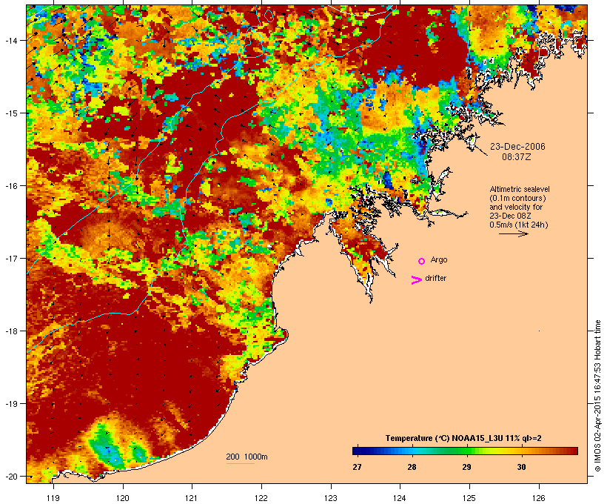Click latitude axis label -17
607x504 pixels.
click(x=11, y=258)
